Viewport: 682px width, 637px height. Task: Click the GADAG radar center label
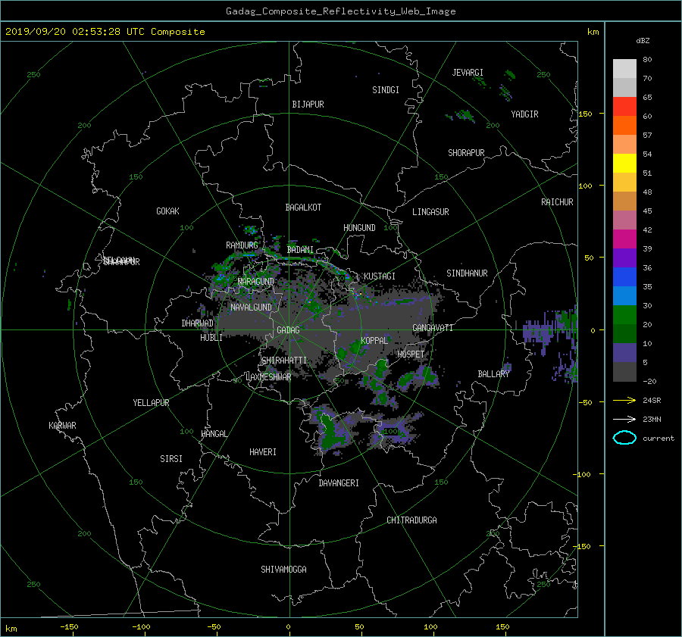[x=288, y=330]
